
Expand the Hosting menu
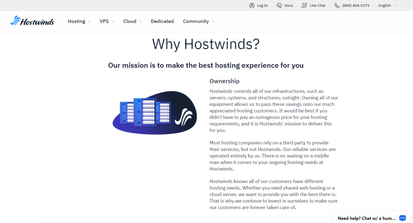pos(79,21)
